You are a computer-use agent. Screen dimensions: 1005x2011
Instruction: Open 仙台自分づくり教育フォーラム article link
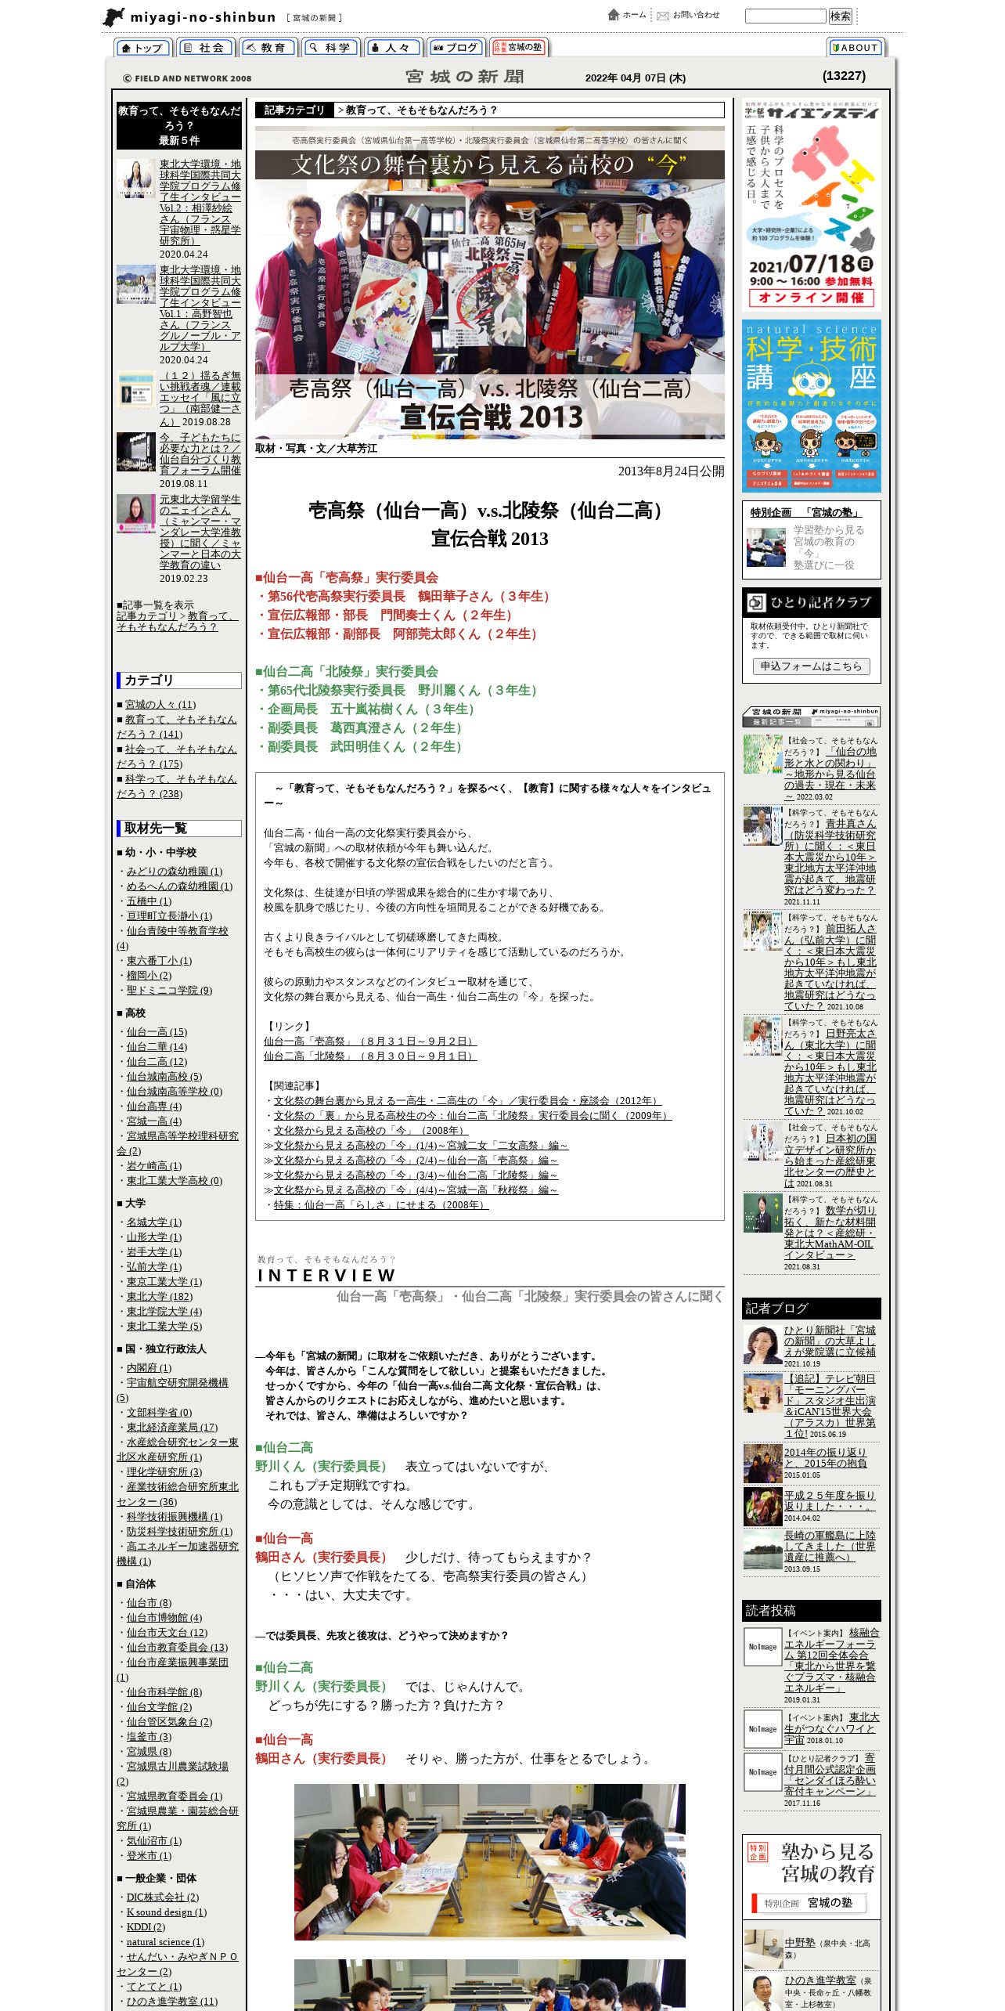tap(200, 454)
